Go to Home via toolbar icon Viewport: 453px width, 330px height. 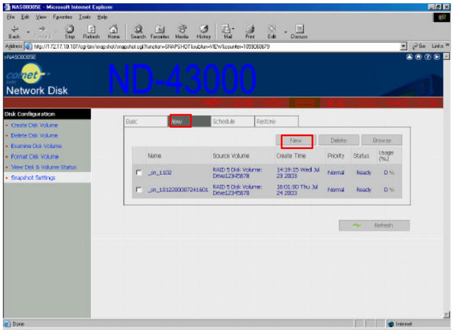114,32
